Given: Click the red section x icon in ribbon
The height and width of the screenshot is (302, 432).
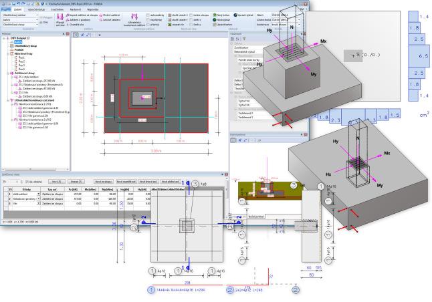Looking at the screenshot, I should click(170, 15).
